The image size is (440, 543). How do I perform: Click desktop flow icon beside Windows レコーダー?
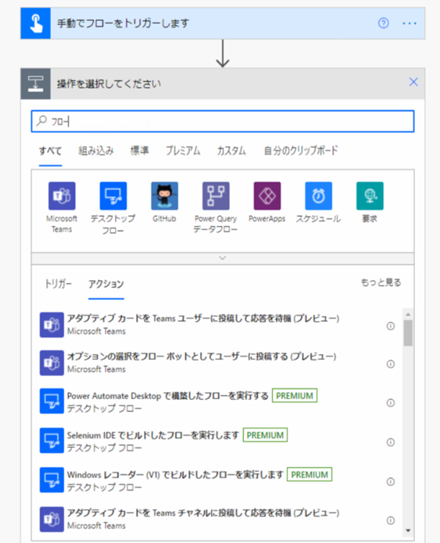(x=52, y=480)
